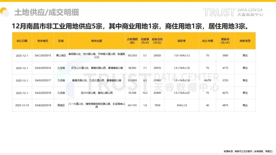Image resolution: width=276 pixels, height=155 pixels.
Task: Click the 总建面(万㎡) column header
Action: tap(145, 41)
